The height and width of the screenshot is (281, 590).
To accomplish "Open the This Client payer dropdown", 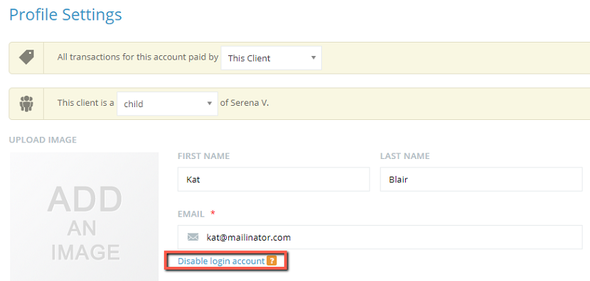I will [272, 58].
